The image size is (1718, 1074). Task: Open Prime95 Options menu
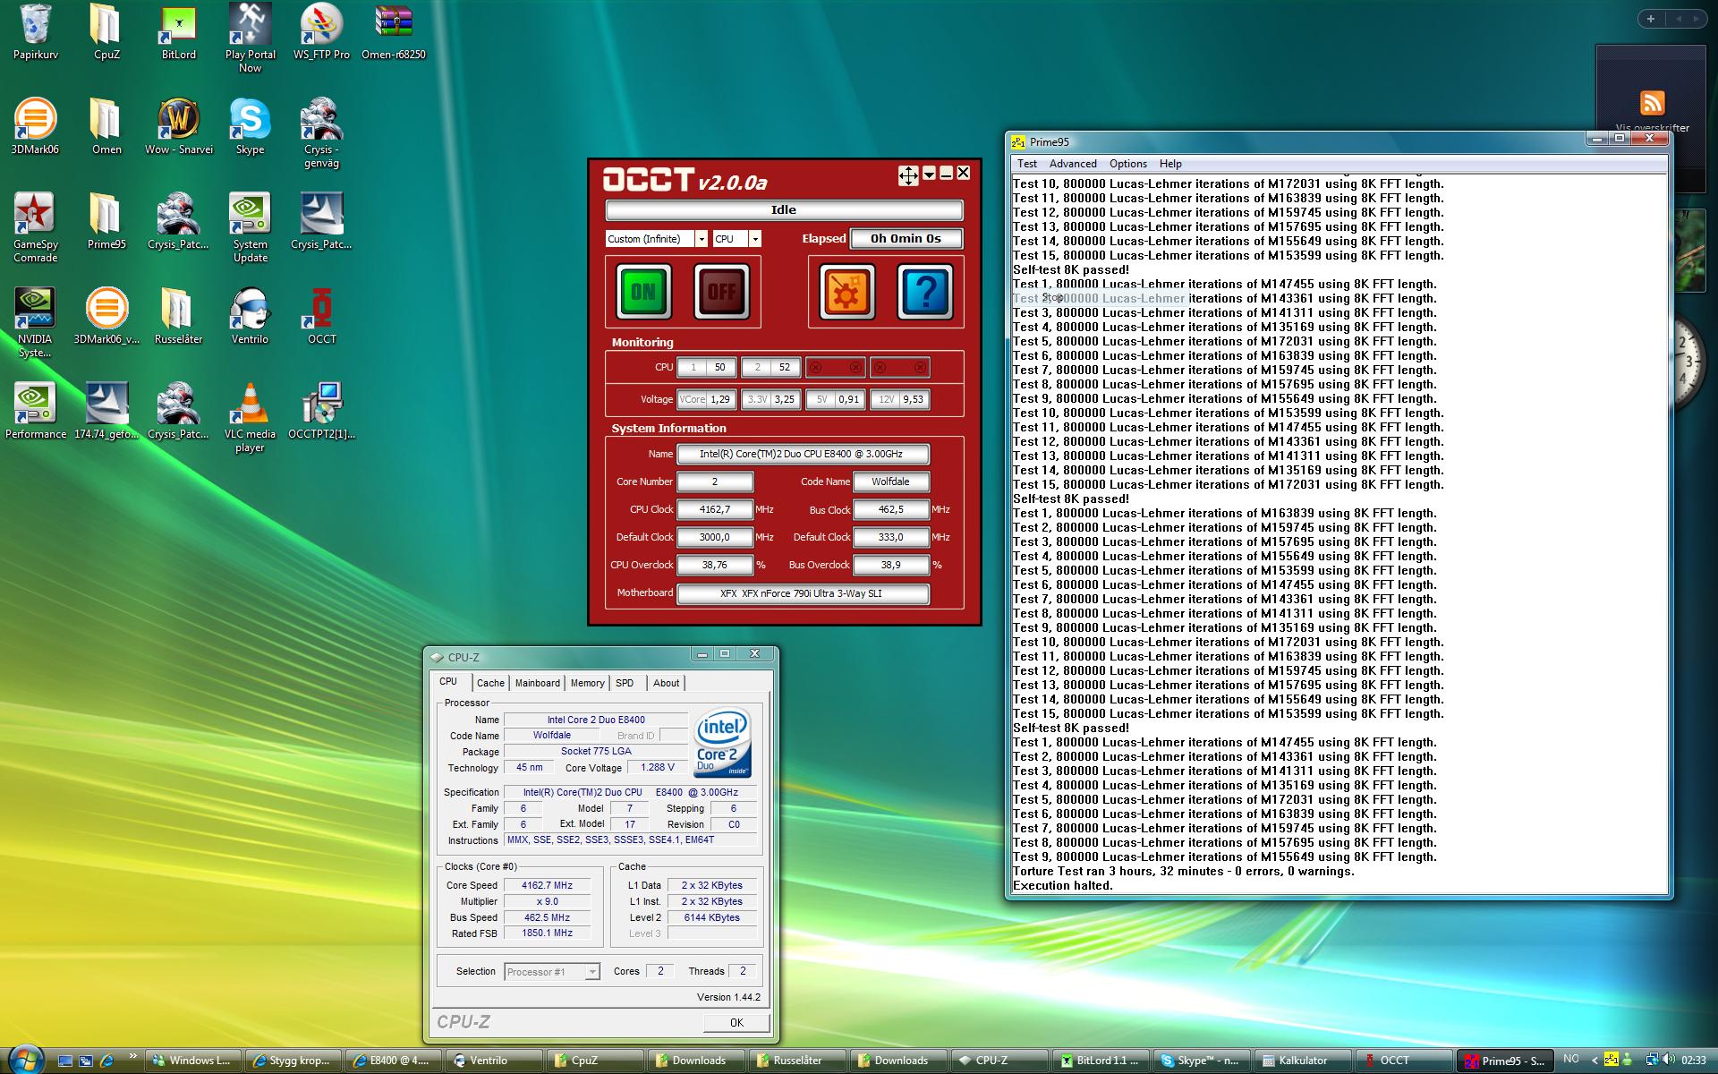(x=1127, y=164)
